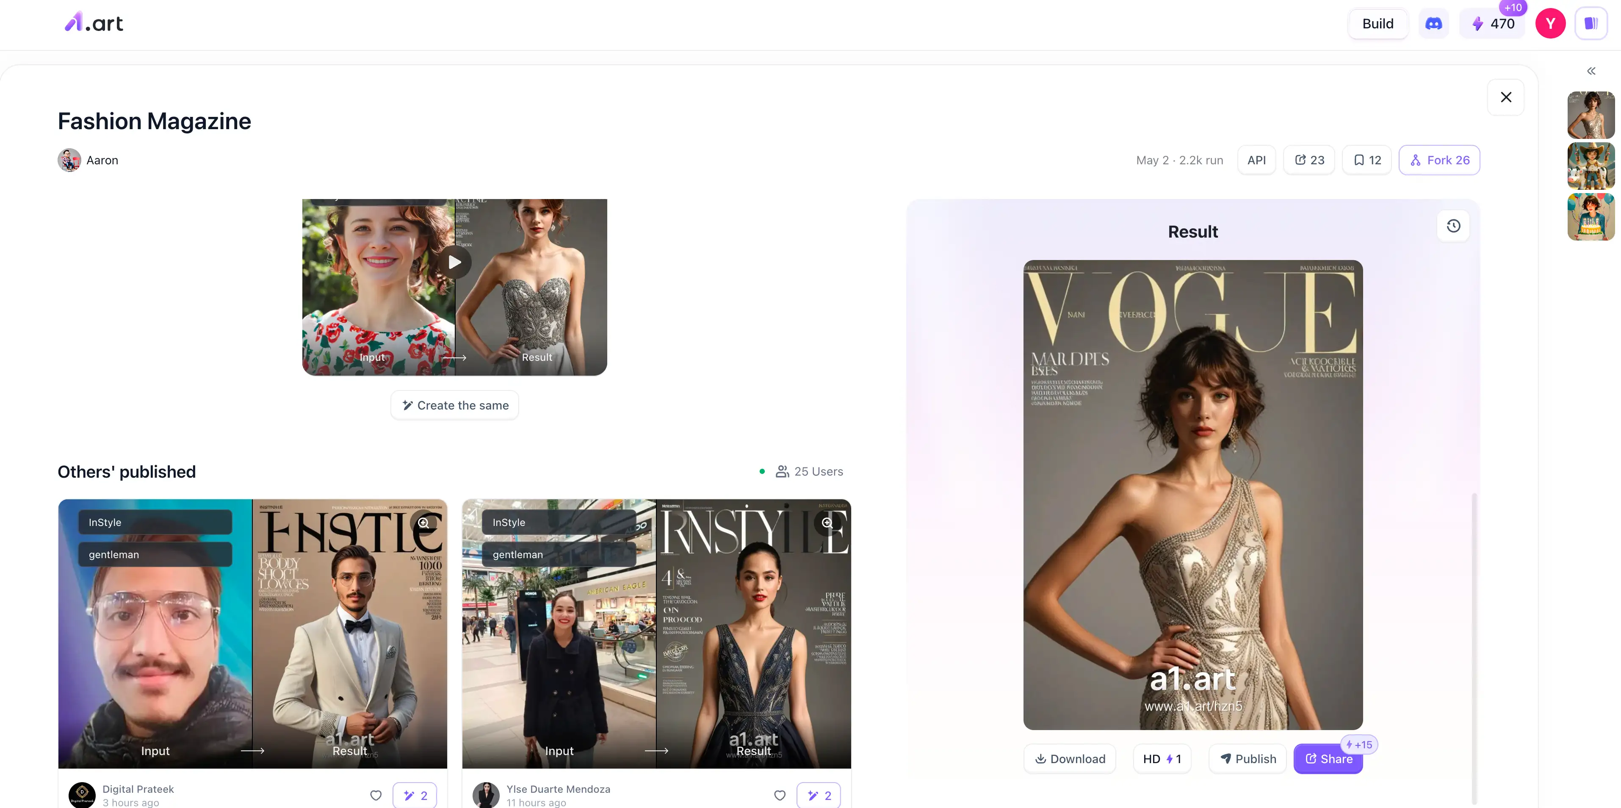The image size is (1621, 808).
Task: Click the May 2 · 2.2k run text
Action: coord(1179,160)
